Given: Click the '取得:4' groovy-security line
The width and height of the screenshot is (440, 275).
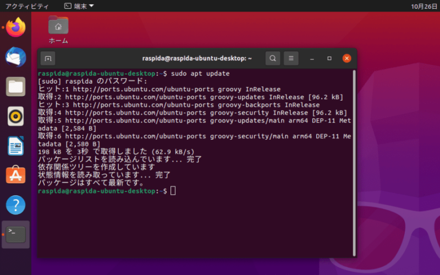Looking at the screenshot, I should 193,113.
